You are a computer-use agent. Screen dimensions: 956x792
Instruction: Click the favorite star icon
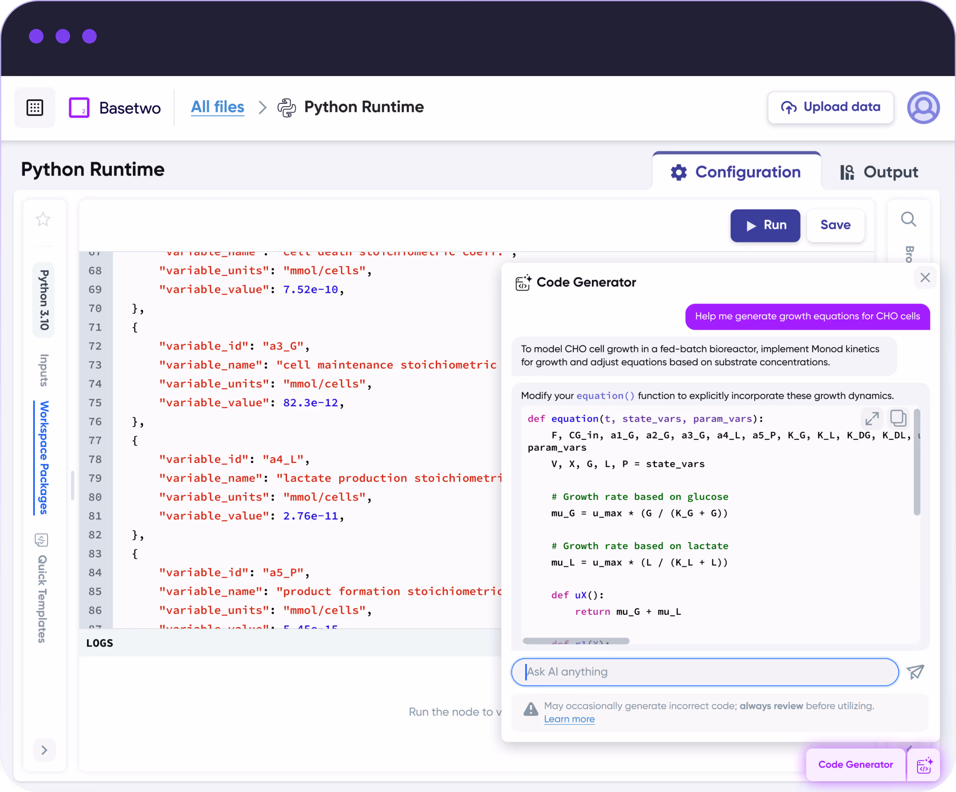[43, 220]
